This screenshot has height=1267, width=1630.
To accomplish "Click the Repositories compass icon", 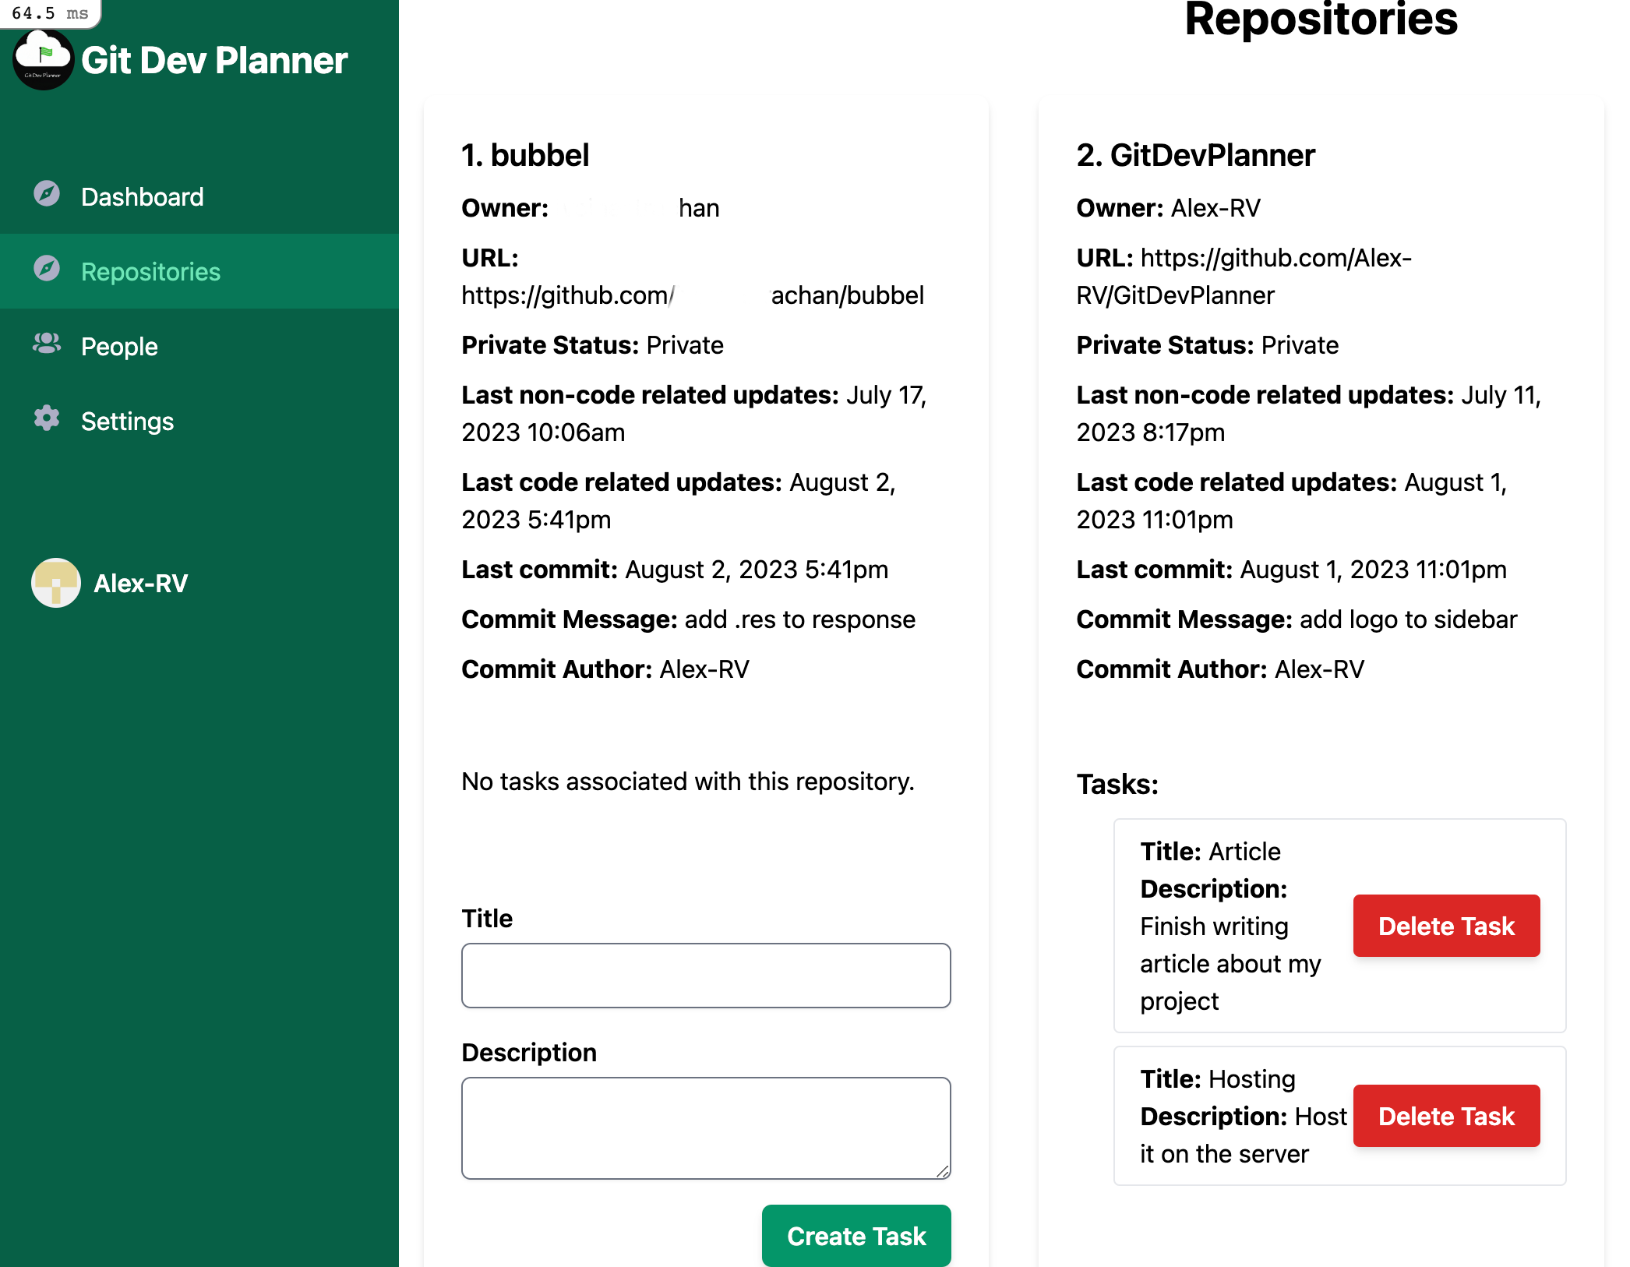I will pos(47,269).
